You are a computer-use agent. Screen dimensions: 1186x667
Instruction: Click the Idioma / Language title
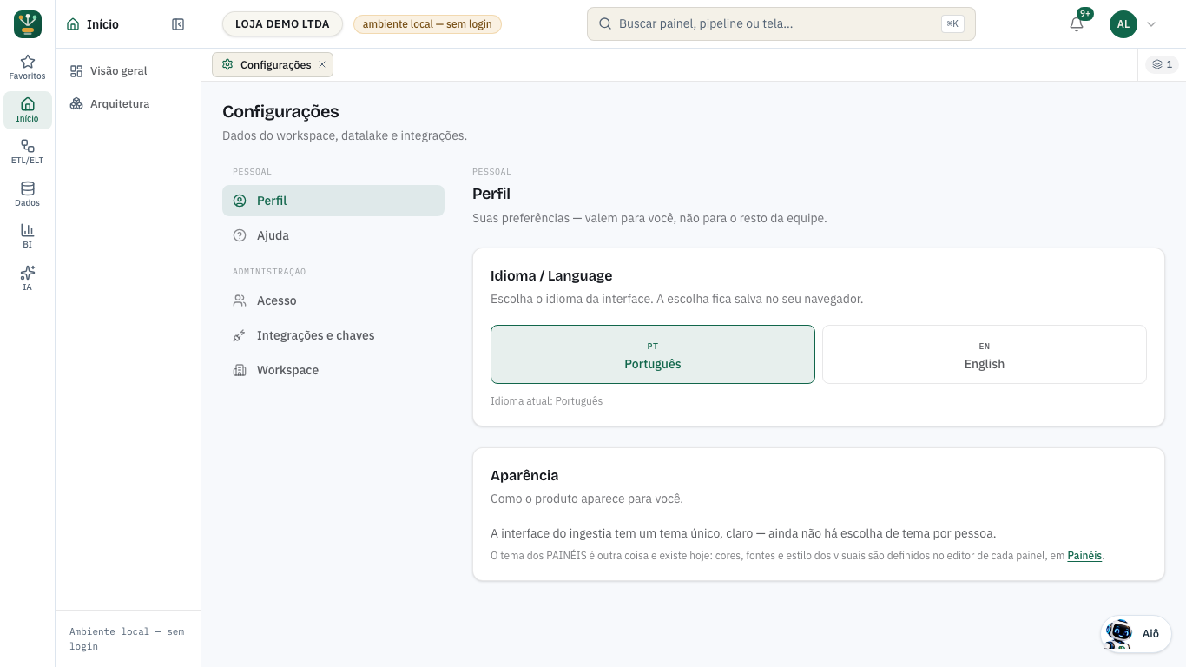click(x=551, y=276)
